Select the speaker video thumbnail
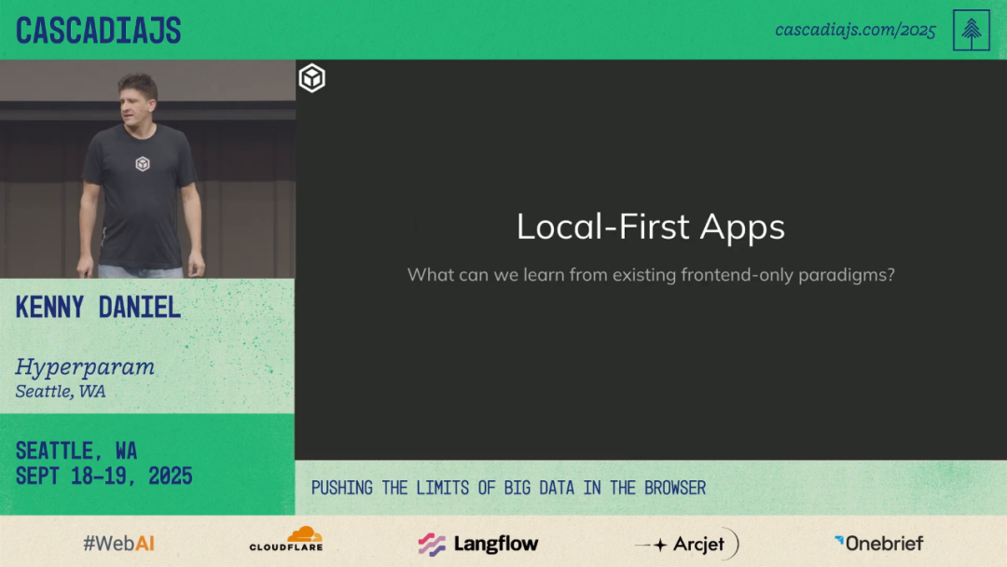Image resolution: width=1007 pixels, height=567 pixels. pos(147,170)
